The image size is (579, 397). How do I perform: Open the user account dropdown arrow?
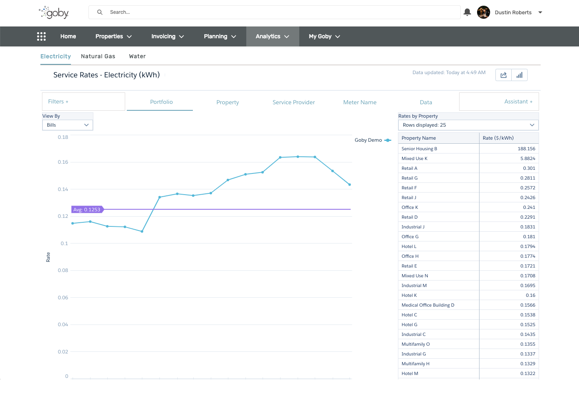540,13
